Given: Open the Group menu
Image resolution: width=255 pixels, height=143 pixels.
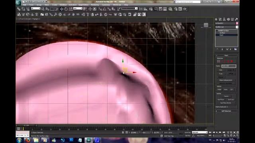Looking at the screenshot, I should [x=39, y=5].
